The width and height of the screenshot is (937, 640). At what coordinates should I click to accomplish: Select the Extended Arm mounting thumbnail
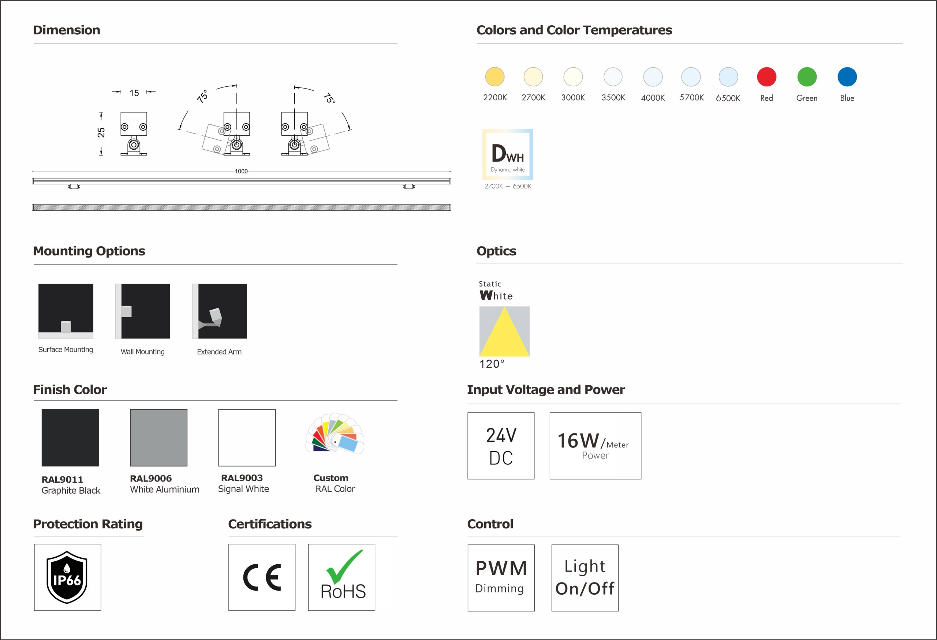pyautogui.click(x=219, y=311)
